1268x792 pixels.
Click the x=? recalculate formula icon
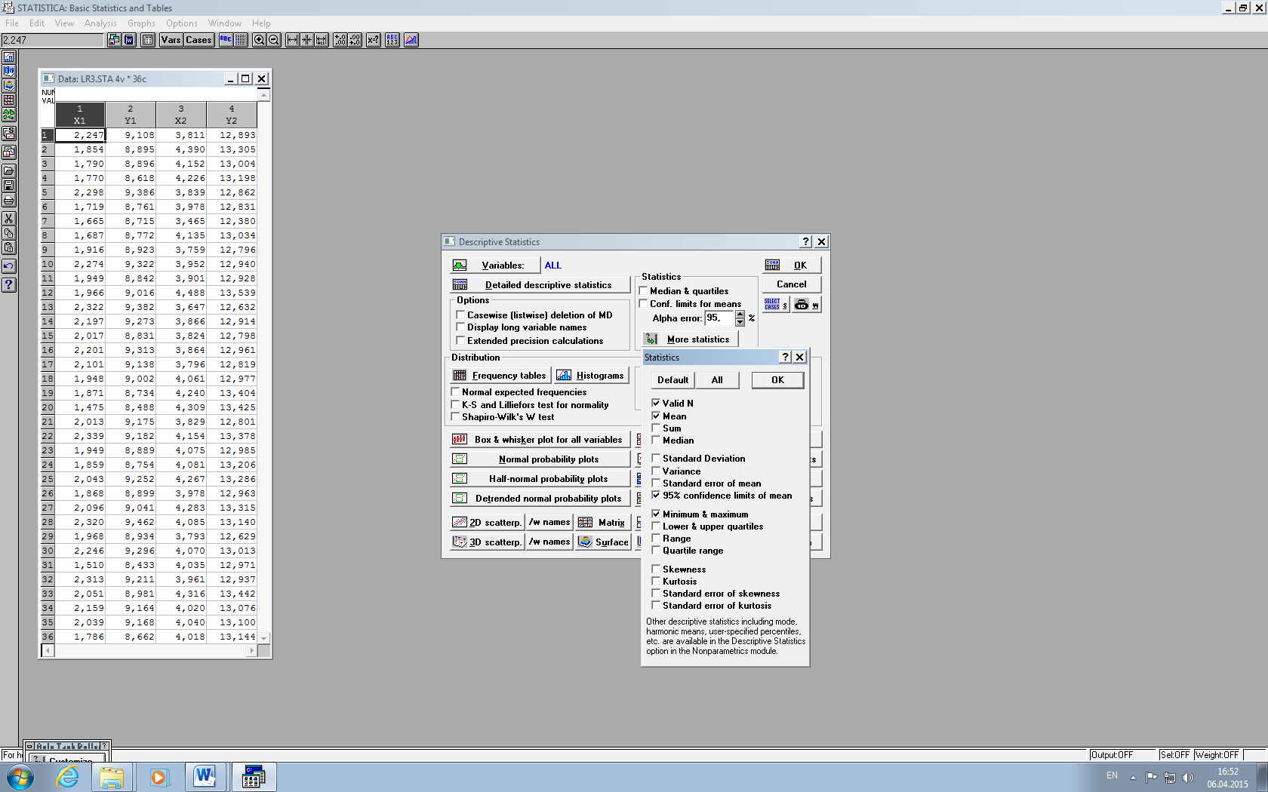click(x=374, y=40)
